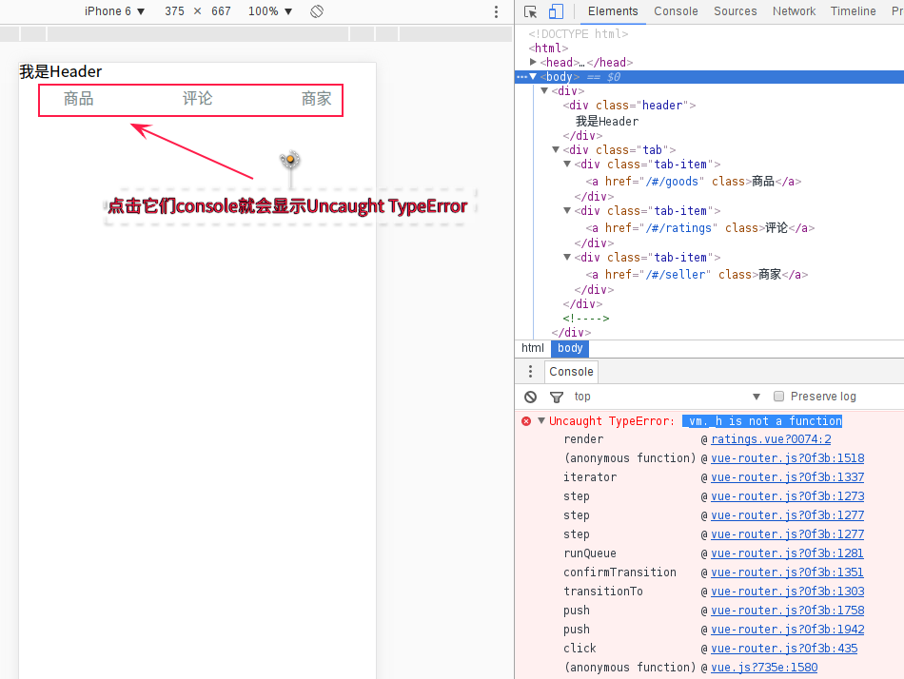Click the rotate device orientation icon
This screenshot has width=904, height=679.
317,11
